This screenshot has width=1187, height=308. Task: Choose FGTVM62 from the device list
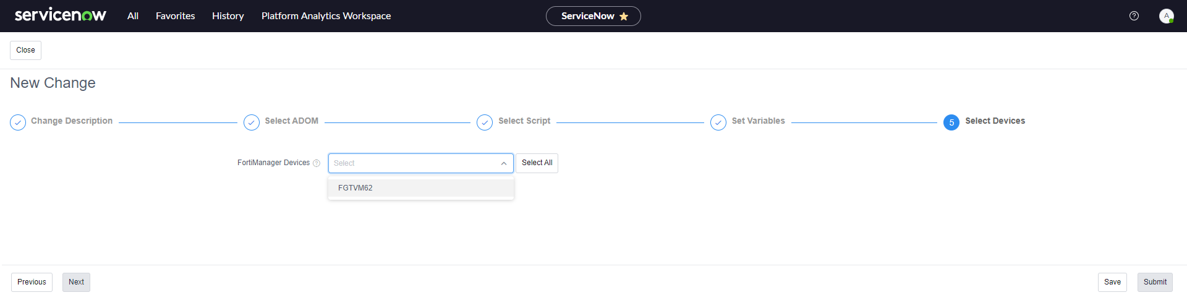tap(355, 188)
